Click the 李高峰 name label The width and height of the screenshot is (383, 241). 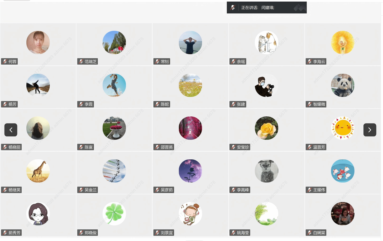(243, 190)
